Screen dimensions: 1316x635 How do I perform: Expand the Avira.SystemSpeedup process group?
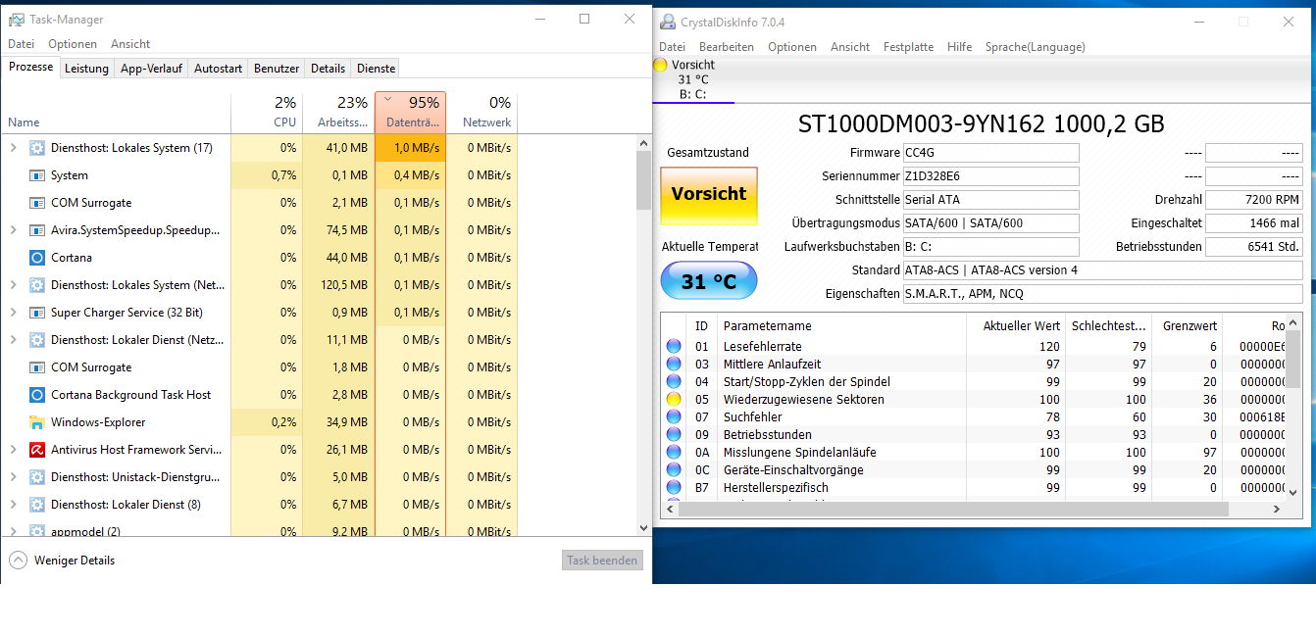[x=13, y=230]
